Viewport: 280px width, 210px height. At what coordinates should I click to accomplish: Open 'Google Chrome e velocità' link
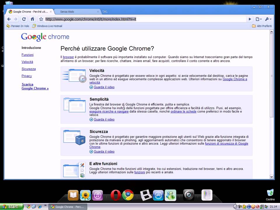pyautogui.click(x=235, y=79)
